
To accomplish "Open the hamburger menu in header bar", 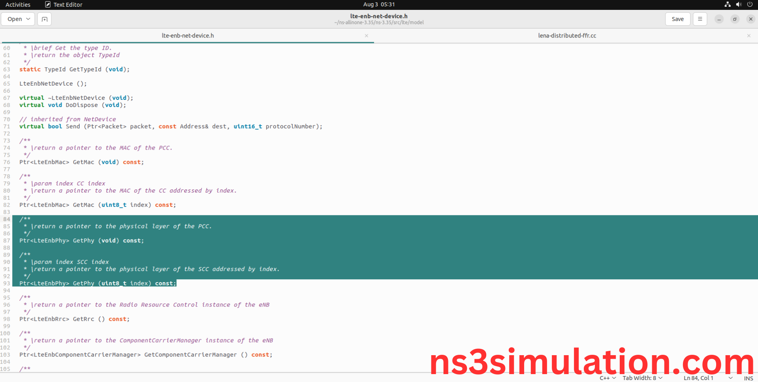I will (700, 19).
